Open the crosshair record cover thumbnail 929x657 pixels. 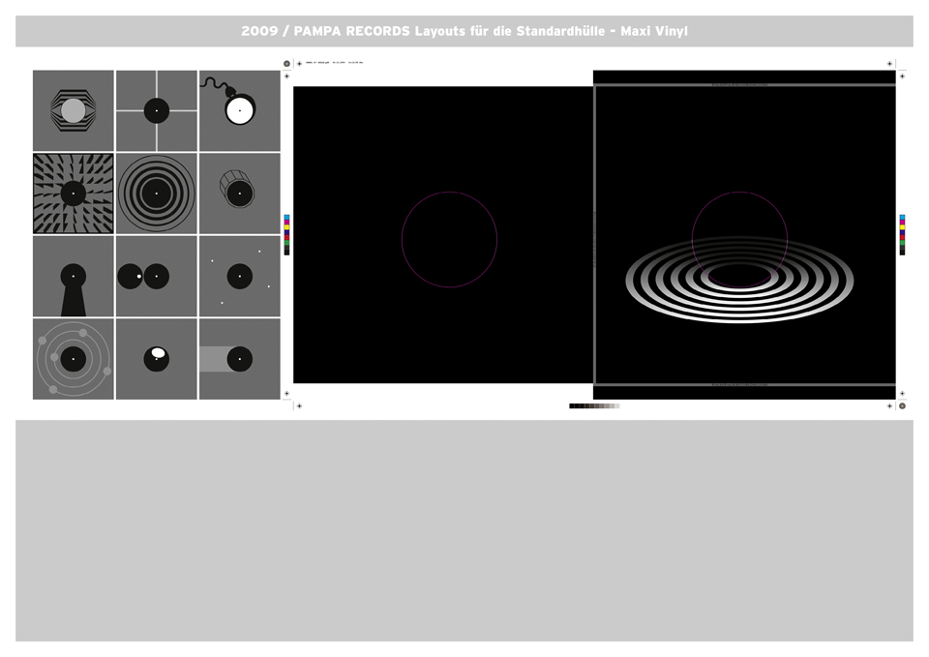tap(157, 110)
